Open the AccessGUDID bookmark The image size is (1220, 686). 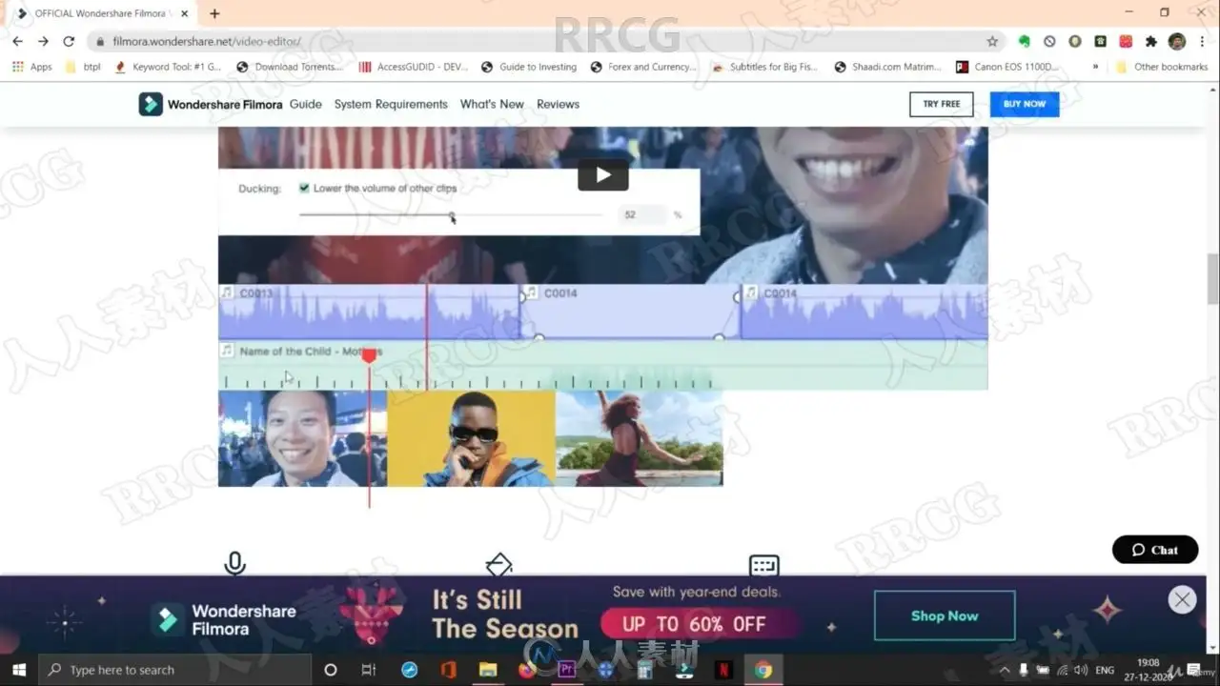[x=413, y=67]
